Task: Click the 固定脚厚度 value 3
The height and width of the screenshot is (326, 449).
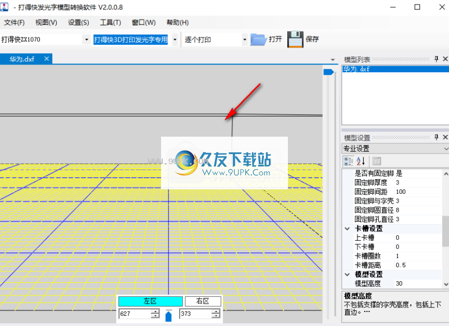Action: [418, 183]
